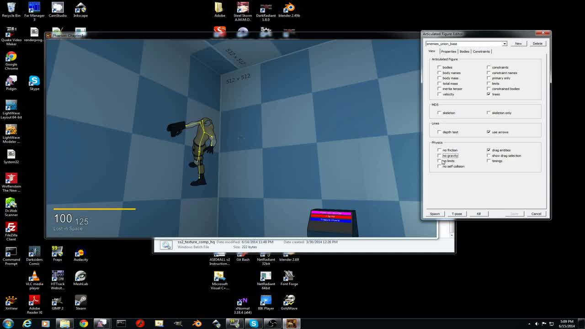Open the Audacity desktop shortcut
Viewport: 585px width, 329px height.
coord(80,254)
